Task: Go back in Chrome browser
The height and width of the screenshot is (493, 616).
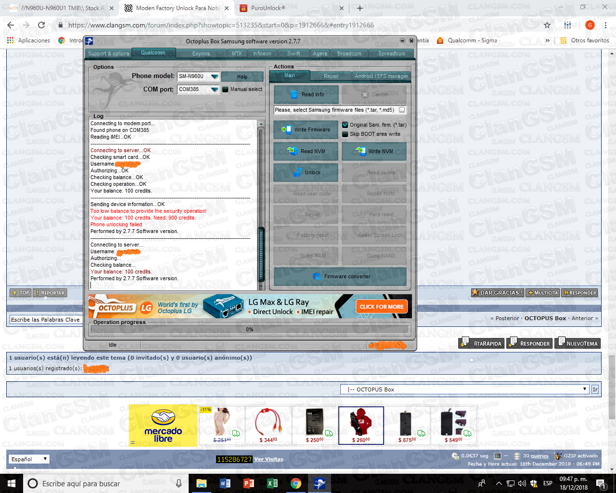Action: [11, 25]
